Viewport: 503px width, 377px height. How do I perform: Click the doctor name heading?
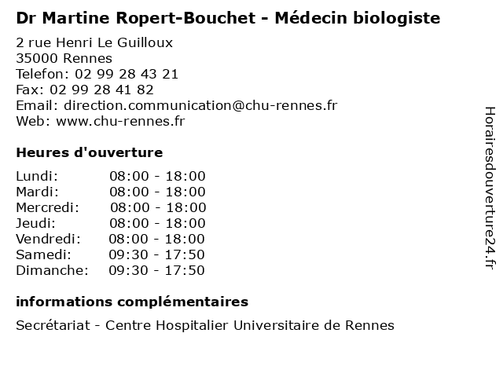(x=228, y=17)
